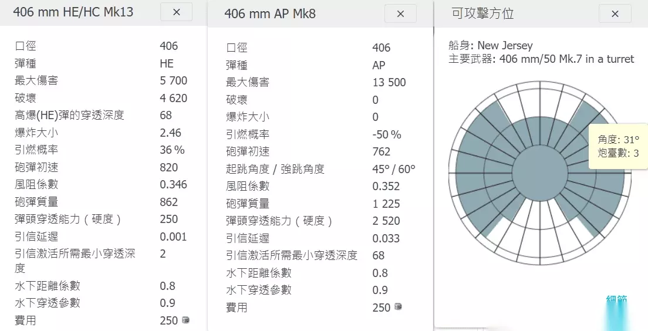Image resolution: width=648 pixels, height=331 pixels.
Task: Click the 砲彈質量 value 1 225
Action: 386,203
